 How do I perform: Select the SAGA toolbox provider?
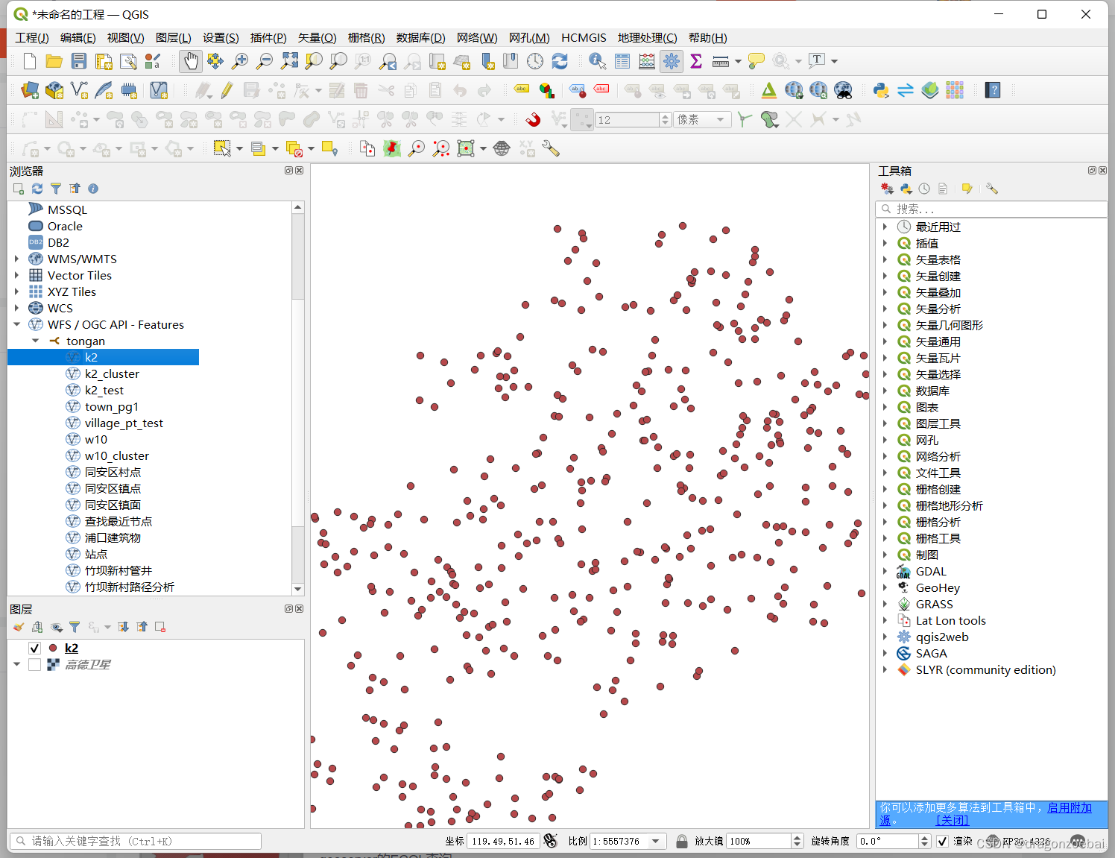pyautogui.click(x=931, y=653)
